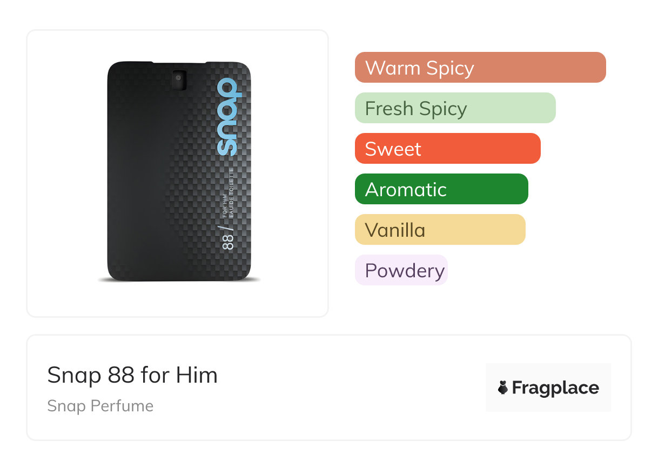Select the Warm Spicy accord bar
The width and height of the screenshot is (658, 467).
[x=480, y=68]
